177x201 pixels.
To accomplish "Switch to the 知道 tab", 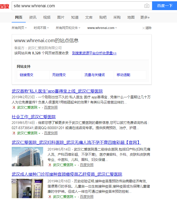I will [75, 17].
